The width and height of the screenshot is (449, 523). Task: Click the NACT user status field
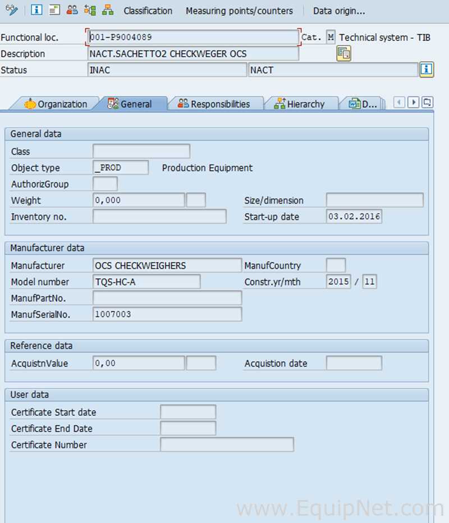click(333, 70)
